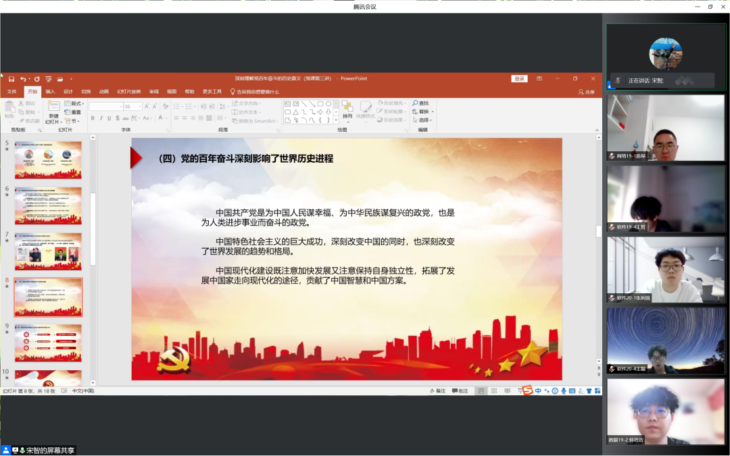Select slide 7 thumbnail in slide panel
Screen dimensions: 730x456
tap(48, 251)
